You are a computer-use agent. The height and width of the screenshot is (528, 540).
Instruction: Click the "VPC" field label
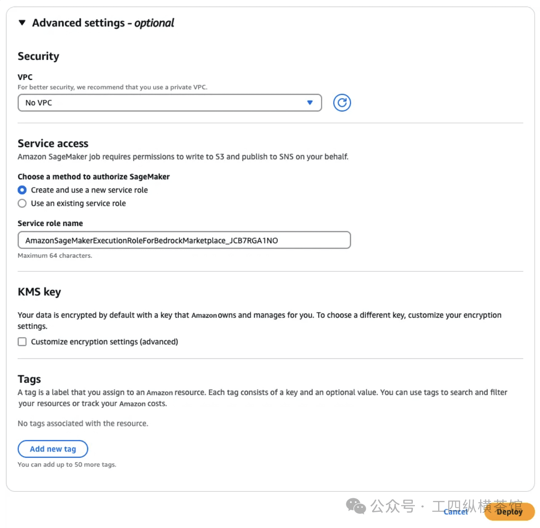25,77
